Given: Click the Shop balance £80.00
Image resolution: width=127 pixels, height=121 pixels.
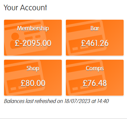Looking at the screenshot, I should [33, 83].
